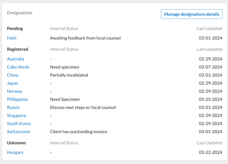
Task: Click the Switzerland link
Action: tap(18, 132)
